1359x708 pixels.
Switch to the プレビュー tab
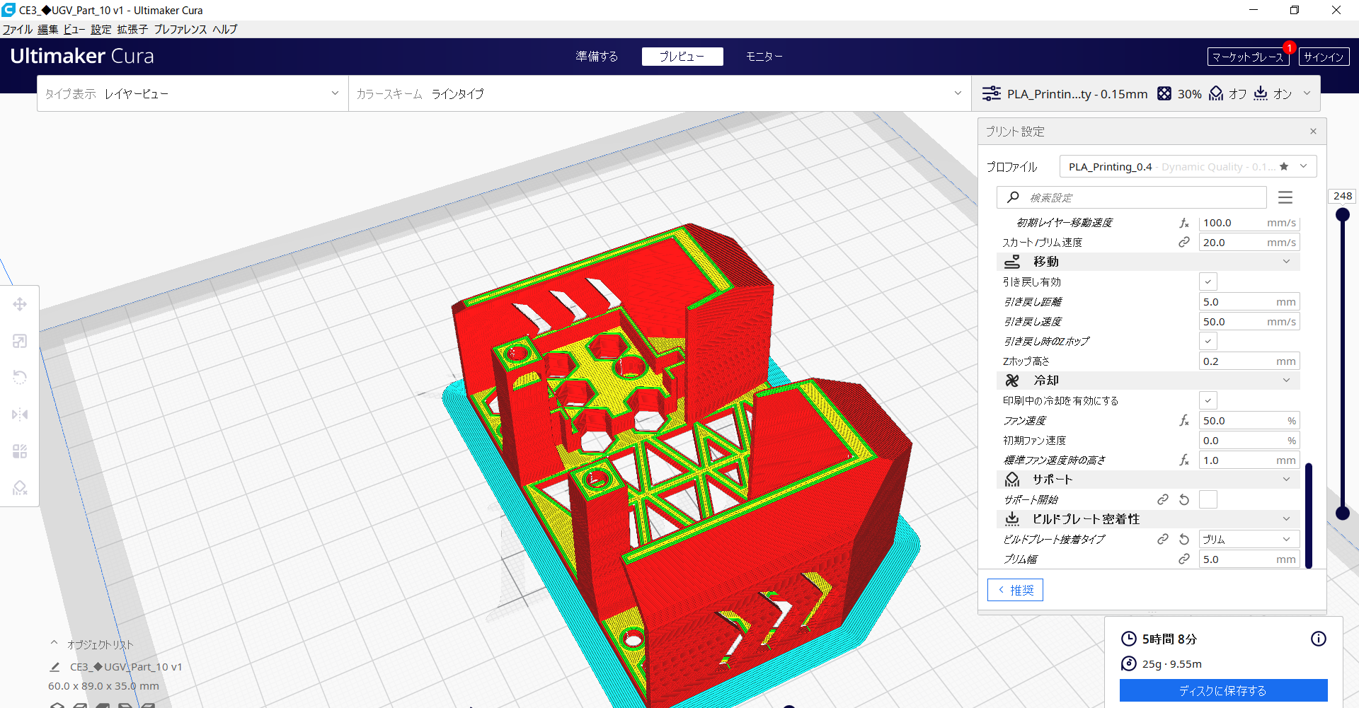(x=682, y=57)
